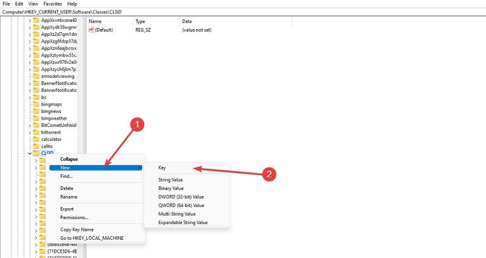This screenshot has width=486, height=258.
Task: Collapse the CLSID tree node arrow
Action: (x=30, y=154)
